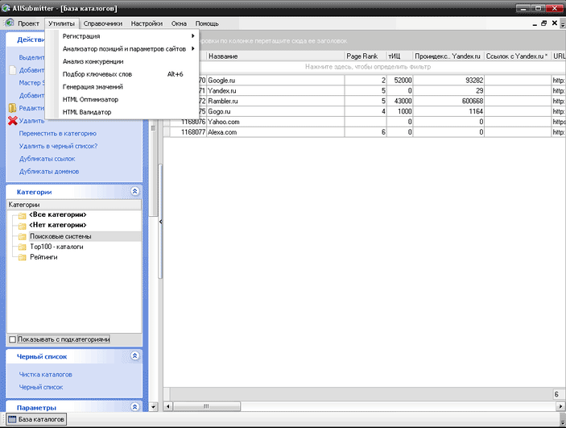Select Подбор ключевых слов entry

[122, 74]
